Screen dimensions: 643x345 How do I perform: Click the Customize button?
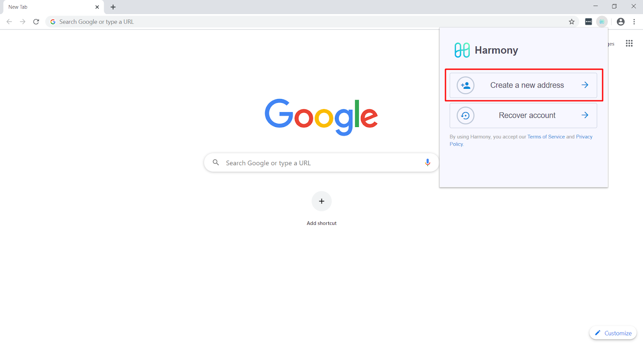click(x=613, y=333)
